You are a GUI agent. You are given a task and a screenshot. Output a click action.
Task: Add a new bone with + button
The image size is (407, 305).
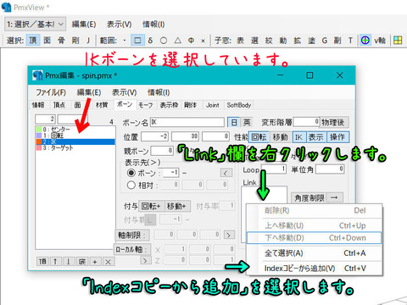tap(95, 262)
